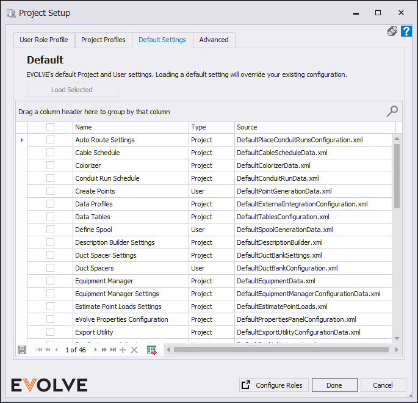The width and height of the screenshot is (418, 403).
Task: Advance to the next record
Action: (95, 350)
